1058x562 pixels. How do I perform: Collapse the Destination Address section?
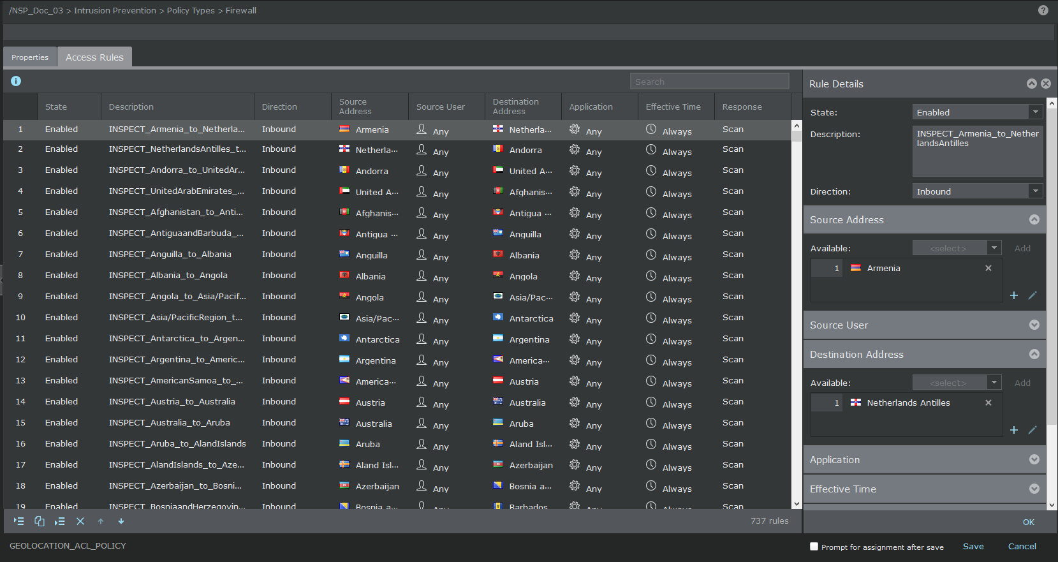point(1034,354)
